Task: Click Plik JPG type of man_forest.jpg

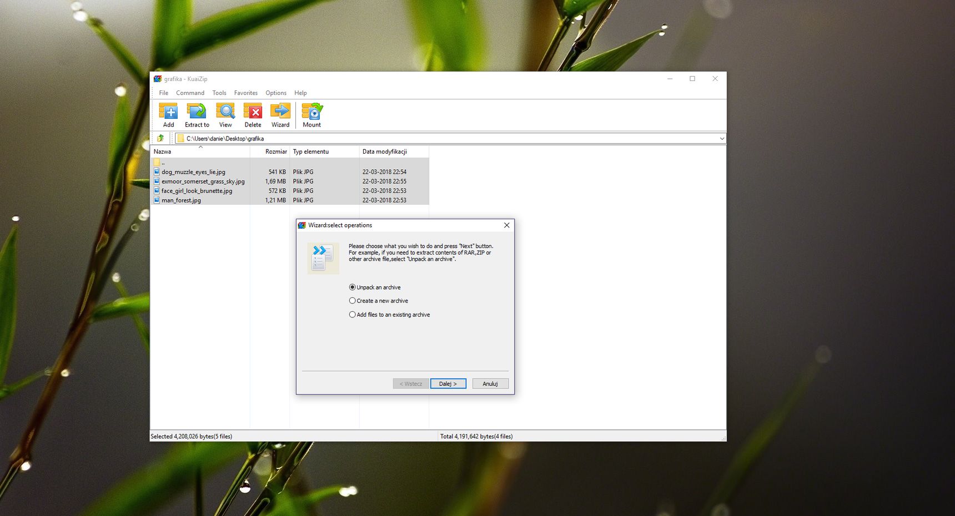Action: (x=303, y=200)
